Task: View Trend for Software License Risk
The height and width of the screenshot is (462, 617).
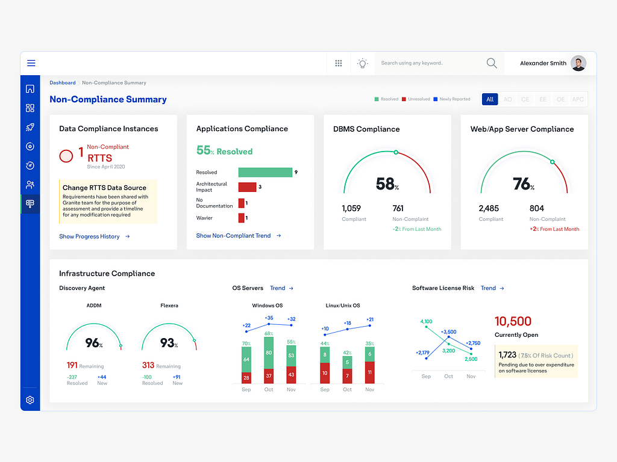Action: [488, 288]
